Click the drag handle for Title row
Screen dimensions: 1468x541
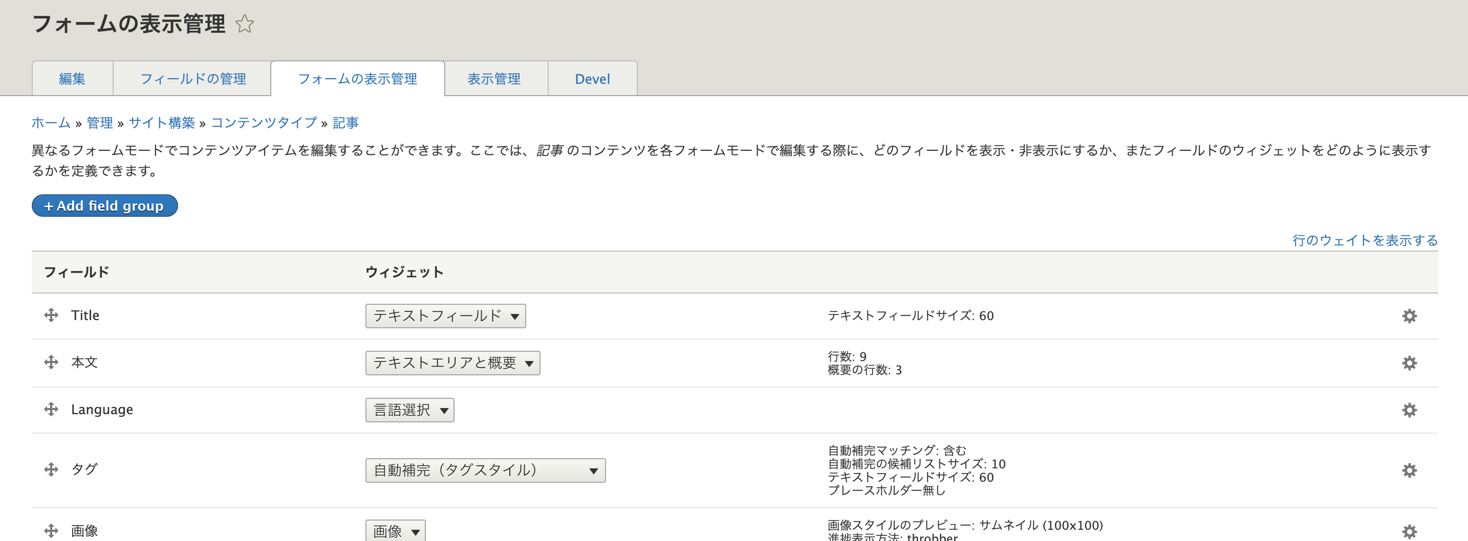pyautogui.click(x=51, y=315)
